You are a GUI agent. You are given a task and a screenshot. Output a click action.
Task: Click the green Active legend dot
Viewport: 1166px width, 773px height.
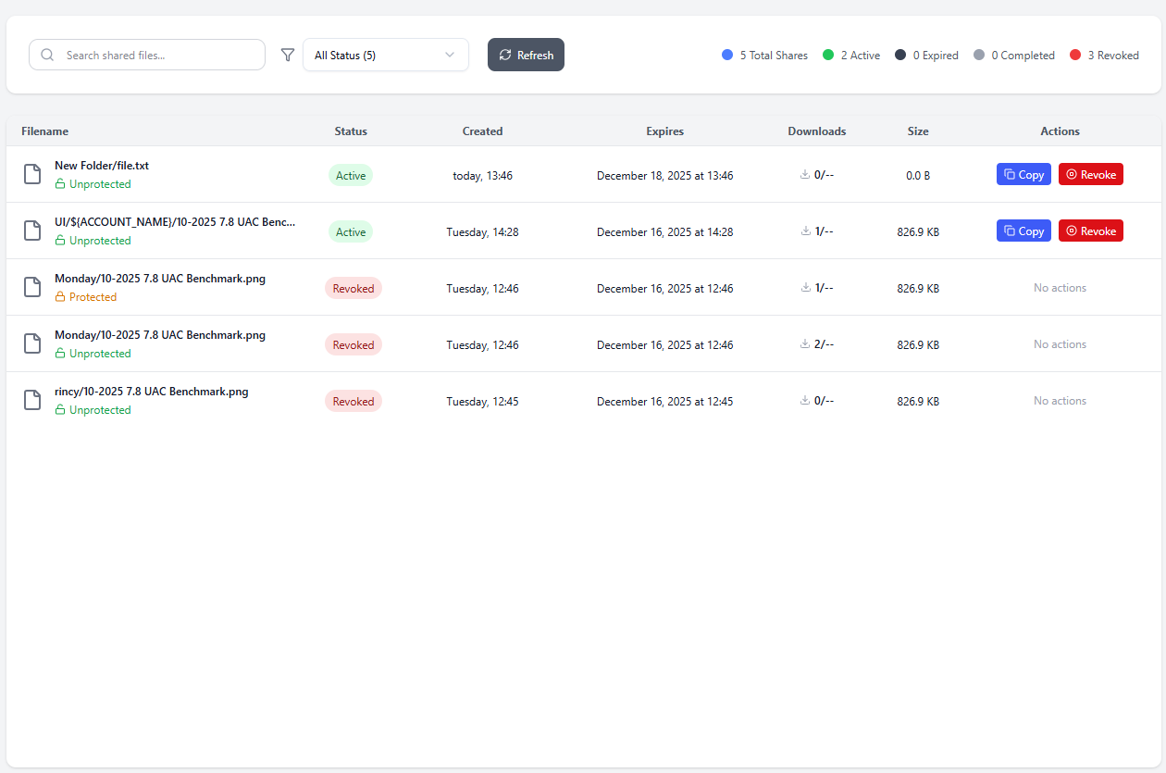tap(828, 56)
